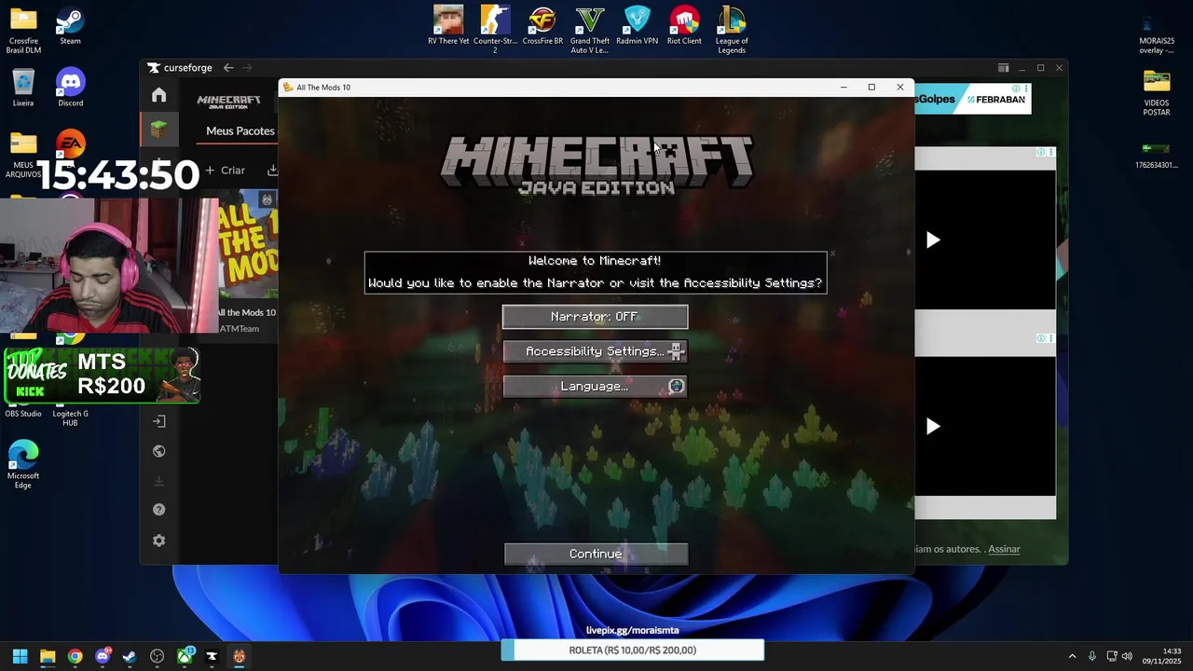Open CurseForge home icon in sidebar

159,95
